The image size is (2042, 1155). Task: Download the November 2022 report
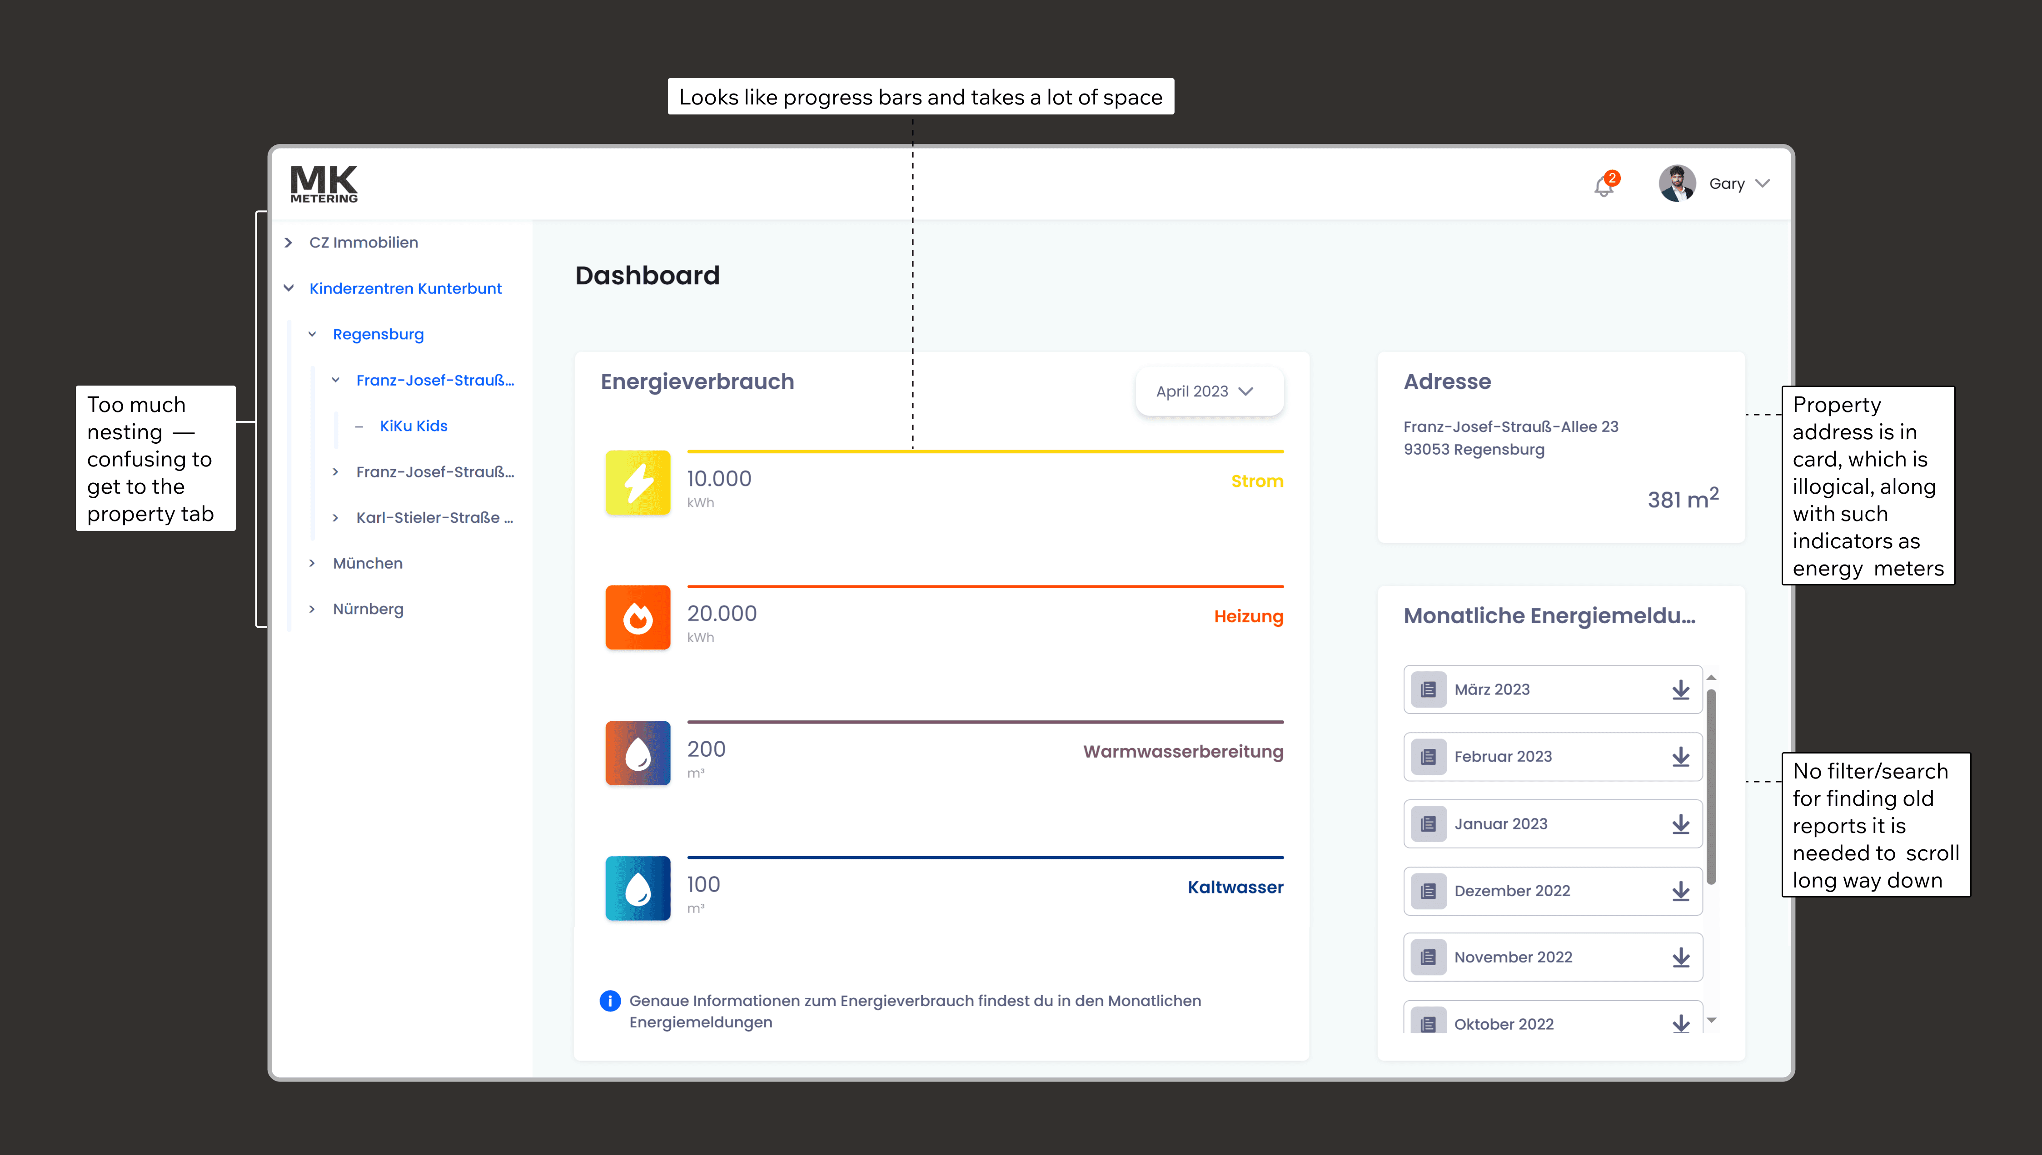[x=1680, y=957]
